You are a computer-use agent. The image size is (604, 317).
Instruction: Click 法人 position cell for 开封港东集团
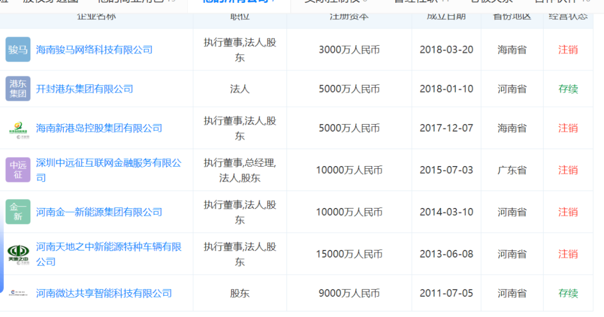(x=239, y=89)
